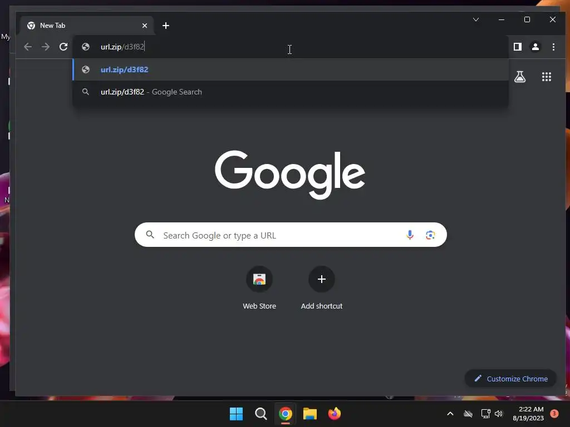Open Firefox from the taskbar

335,414
